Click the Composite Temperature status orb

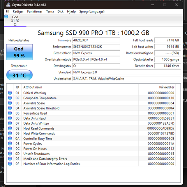tap(10, 98)
